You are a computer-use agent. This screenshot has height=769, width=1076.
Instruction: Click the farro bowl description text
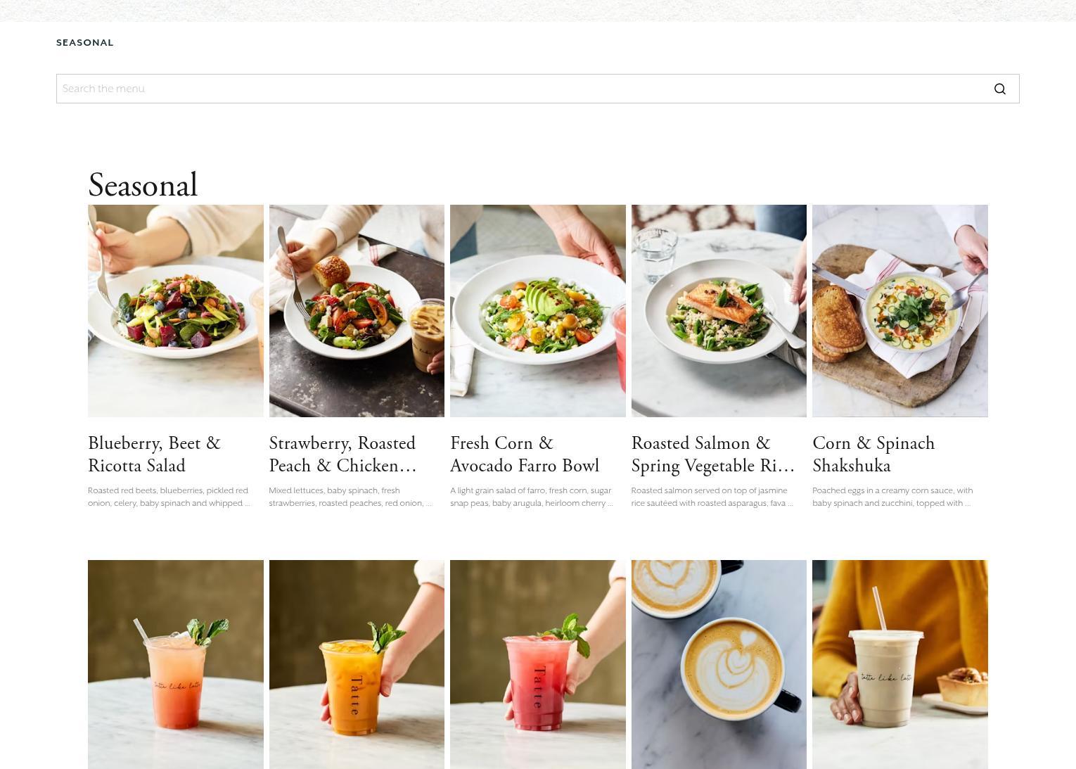click(532, 497)
